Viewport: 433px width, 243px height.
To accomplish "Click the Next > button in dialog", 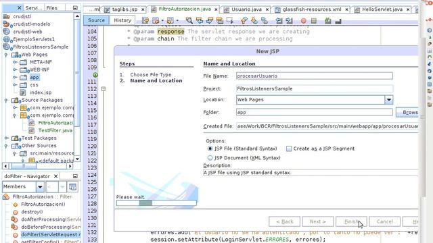I will coord(317,221).
